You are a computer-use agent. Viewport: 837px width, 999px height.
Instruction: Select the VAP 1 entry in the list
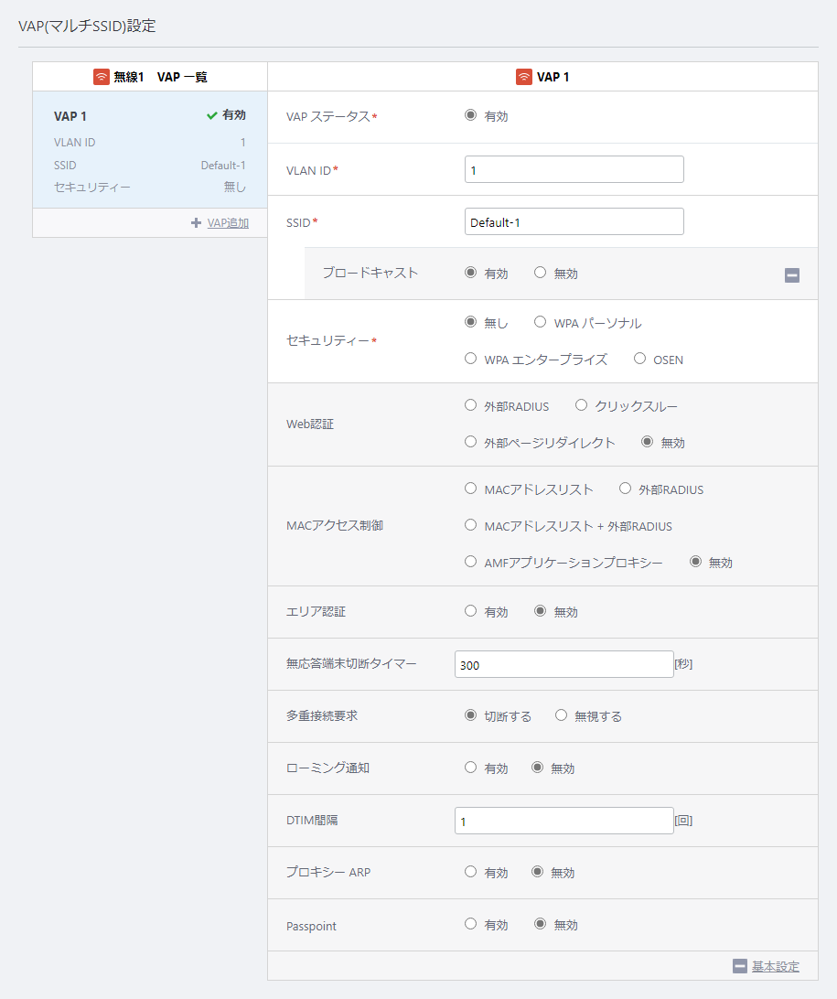[x=150, y=150]
